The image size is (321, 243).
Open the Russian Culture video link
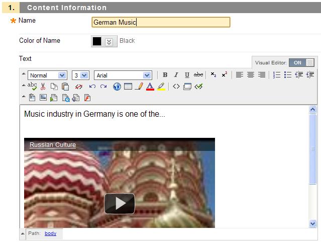pyautogui.click(x=53, y=145)
